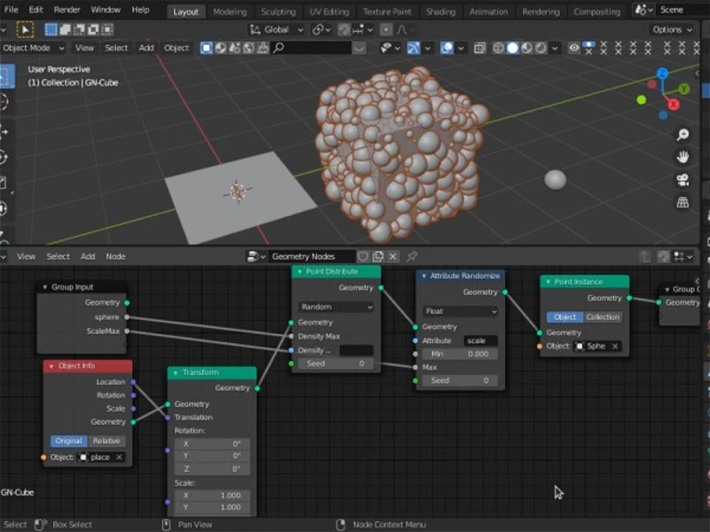Open the Options dropdown

pyautogui.click(x=672, y=30)
